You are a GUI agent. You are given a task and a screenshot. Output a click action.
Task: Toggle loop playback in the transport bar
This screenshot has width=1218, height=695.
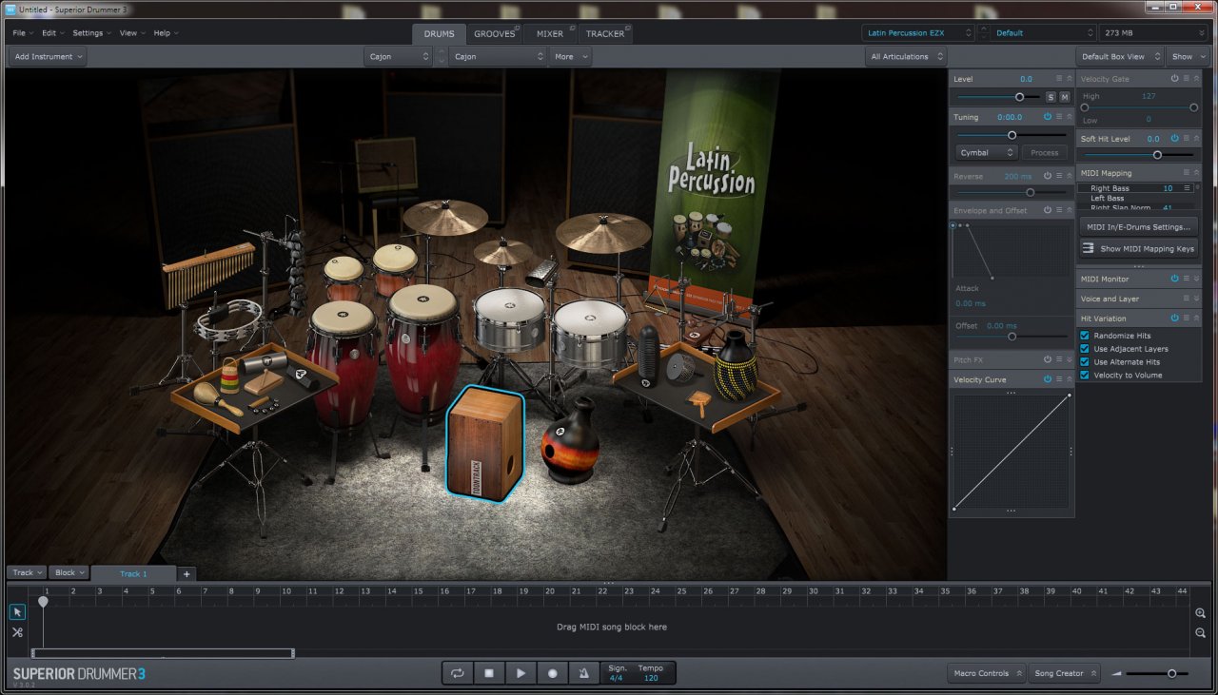[458, 673]
